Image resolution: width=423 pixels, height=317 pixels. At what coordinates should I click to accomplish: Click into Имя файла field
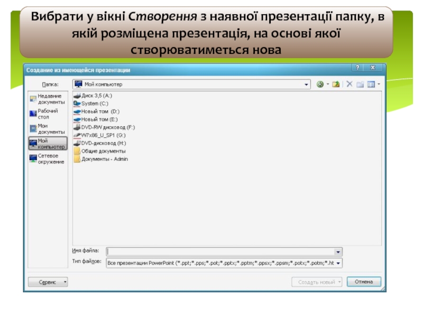coord(220,252)
